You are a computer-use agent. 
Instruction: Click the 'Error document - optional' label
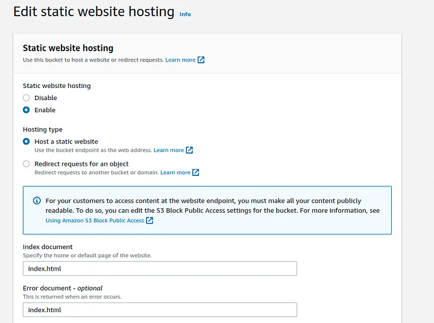tap(63, 288)
